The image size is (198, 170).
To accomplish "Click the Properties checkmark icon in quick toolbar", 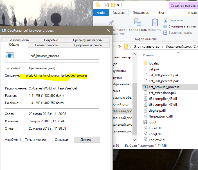I will 107,5.
